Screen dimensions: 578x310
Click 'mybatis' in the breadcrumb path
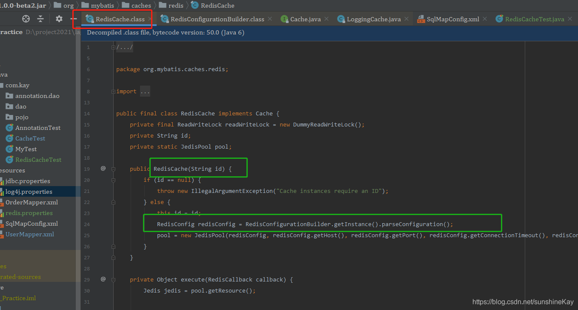tap(102, 6)
